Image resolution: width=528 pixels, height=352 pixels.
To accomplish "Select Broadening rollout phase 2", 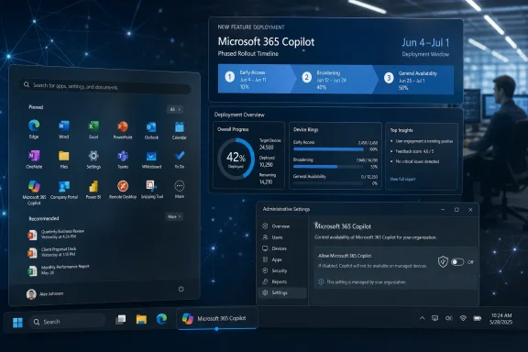I will (334, 80).
